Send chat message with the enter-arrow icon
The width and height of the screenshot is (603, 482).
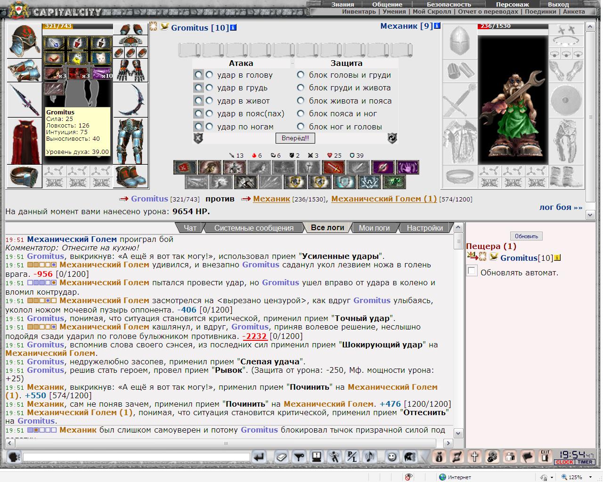[x=260, y=457]
